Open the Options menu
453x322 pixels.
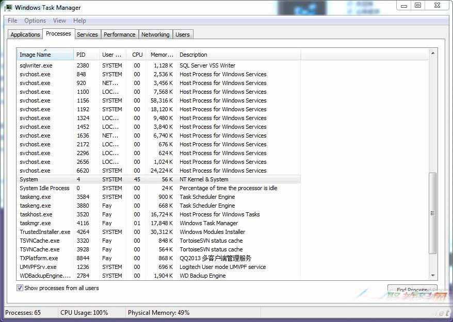[35, 21]
